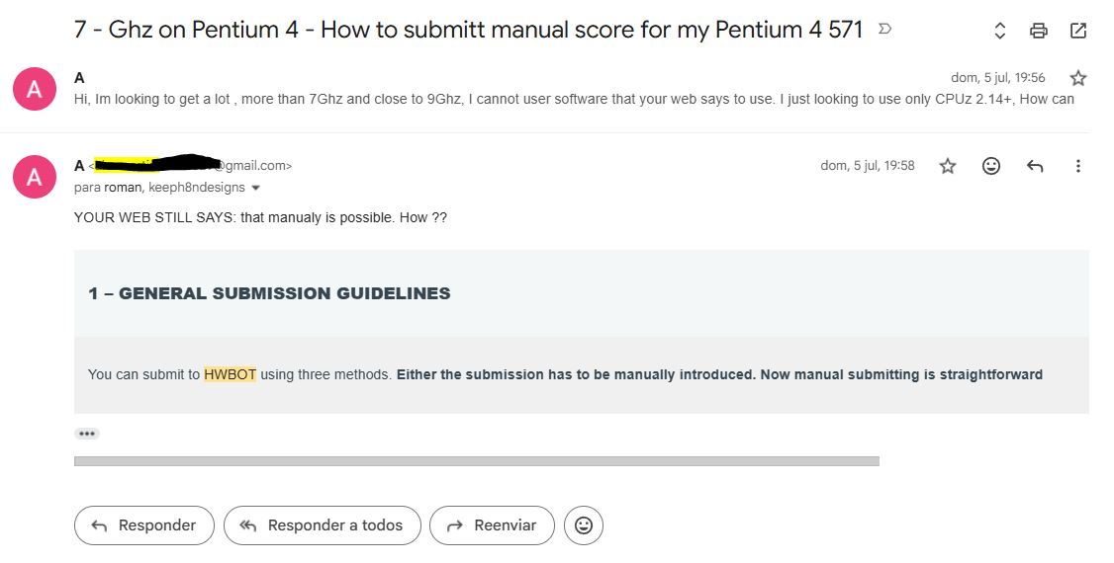Click the highlighted HWBOT word
Image resolution: width=1114 pixels, height=563 pixels.
231,374
